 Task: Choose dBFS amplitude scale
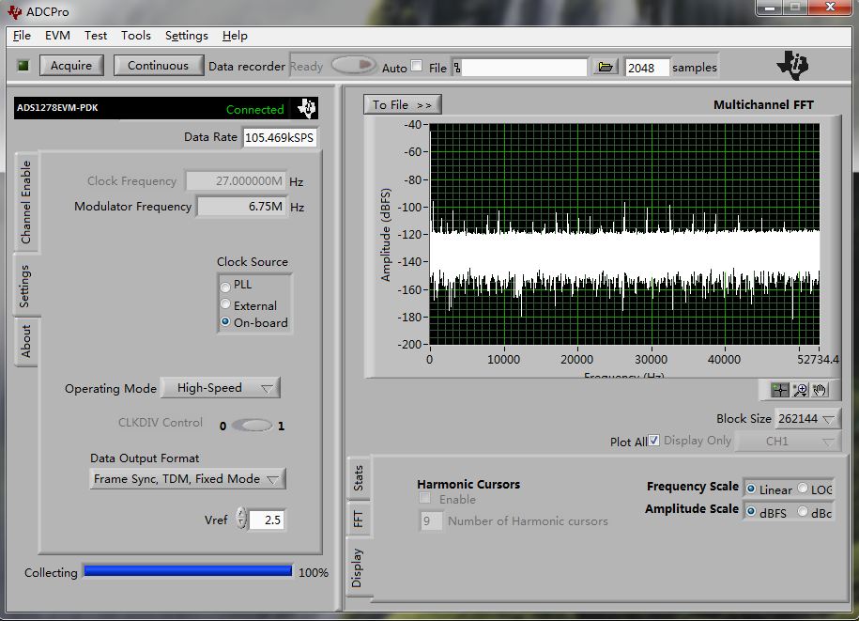[751, 511]
